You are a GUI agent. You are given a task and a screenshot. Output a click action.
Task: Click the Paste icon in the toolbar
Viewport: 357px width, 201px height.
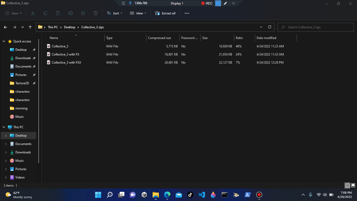click(x=58, y=13)
